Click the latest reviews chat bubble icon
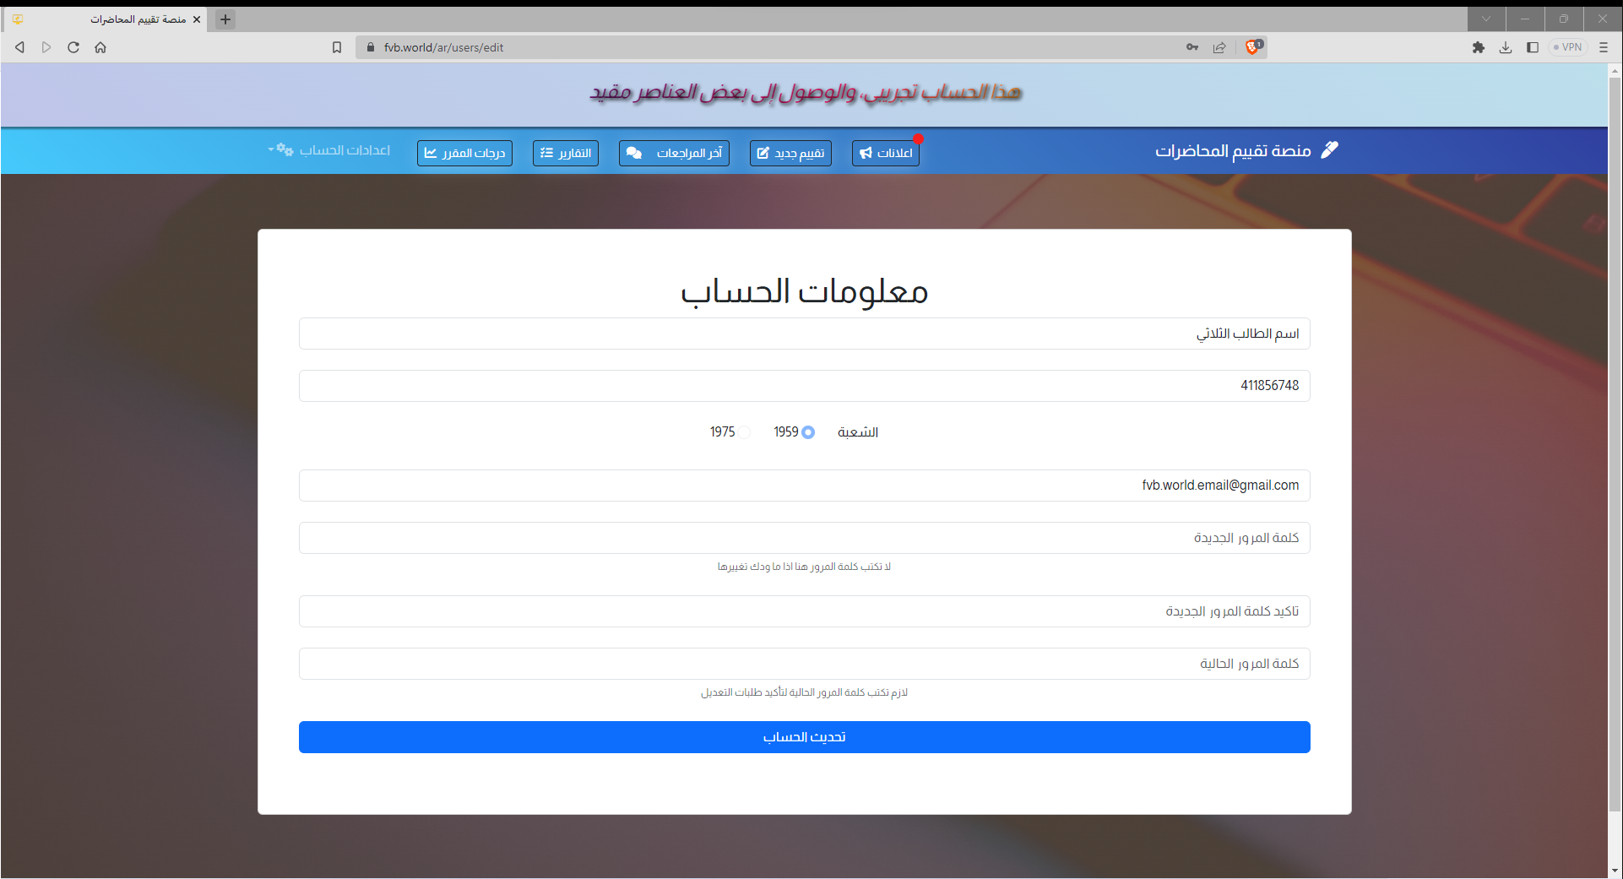Screen dimensions: 1623x879 (x=634, y=153)
